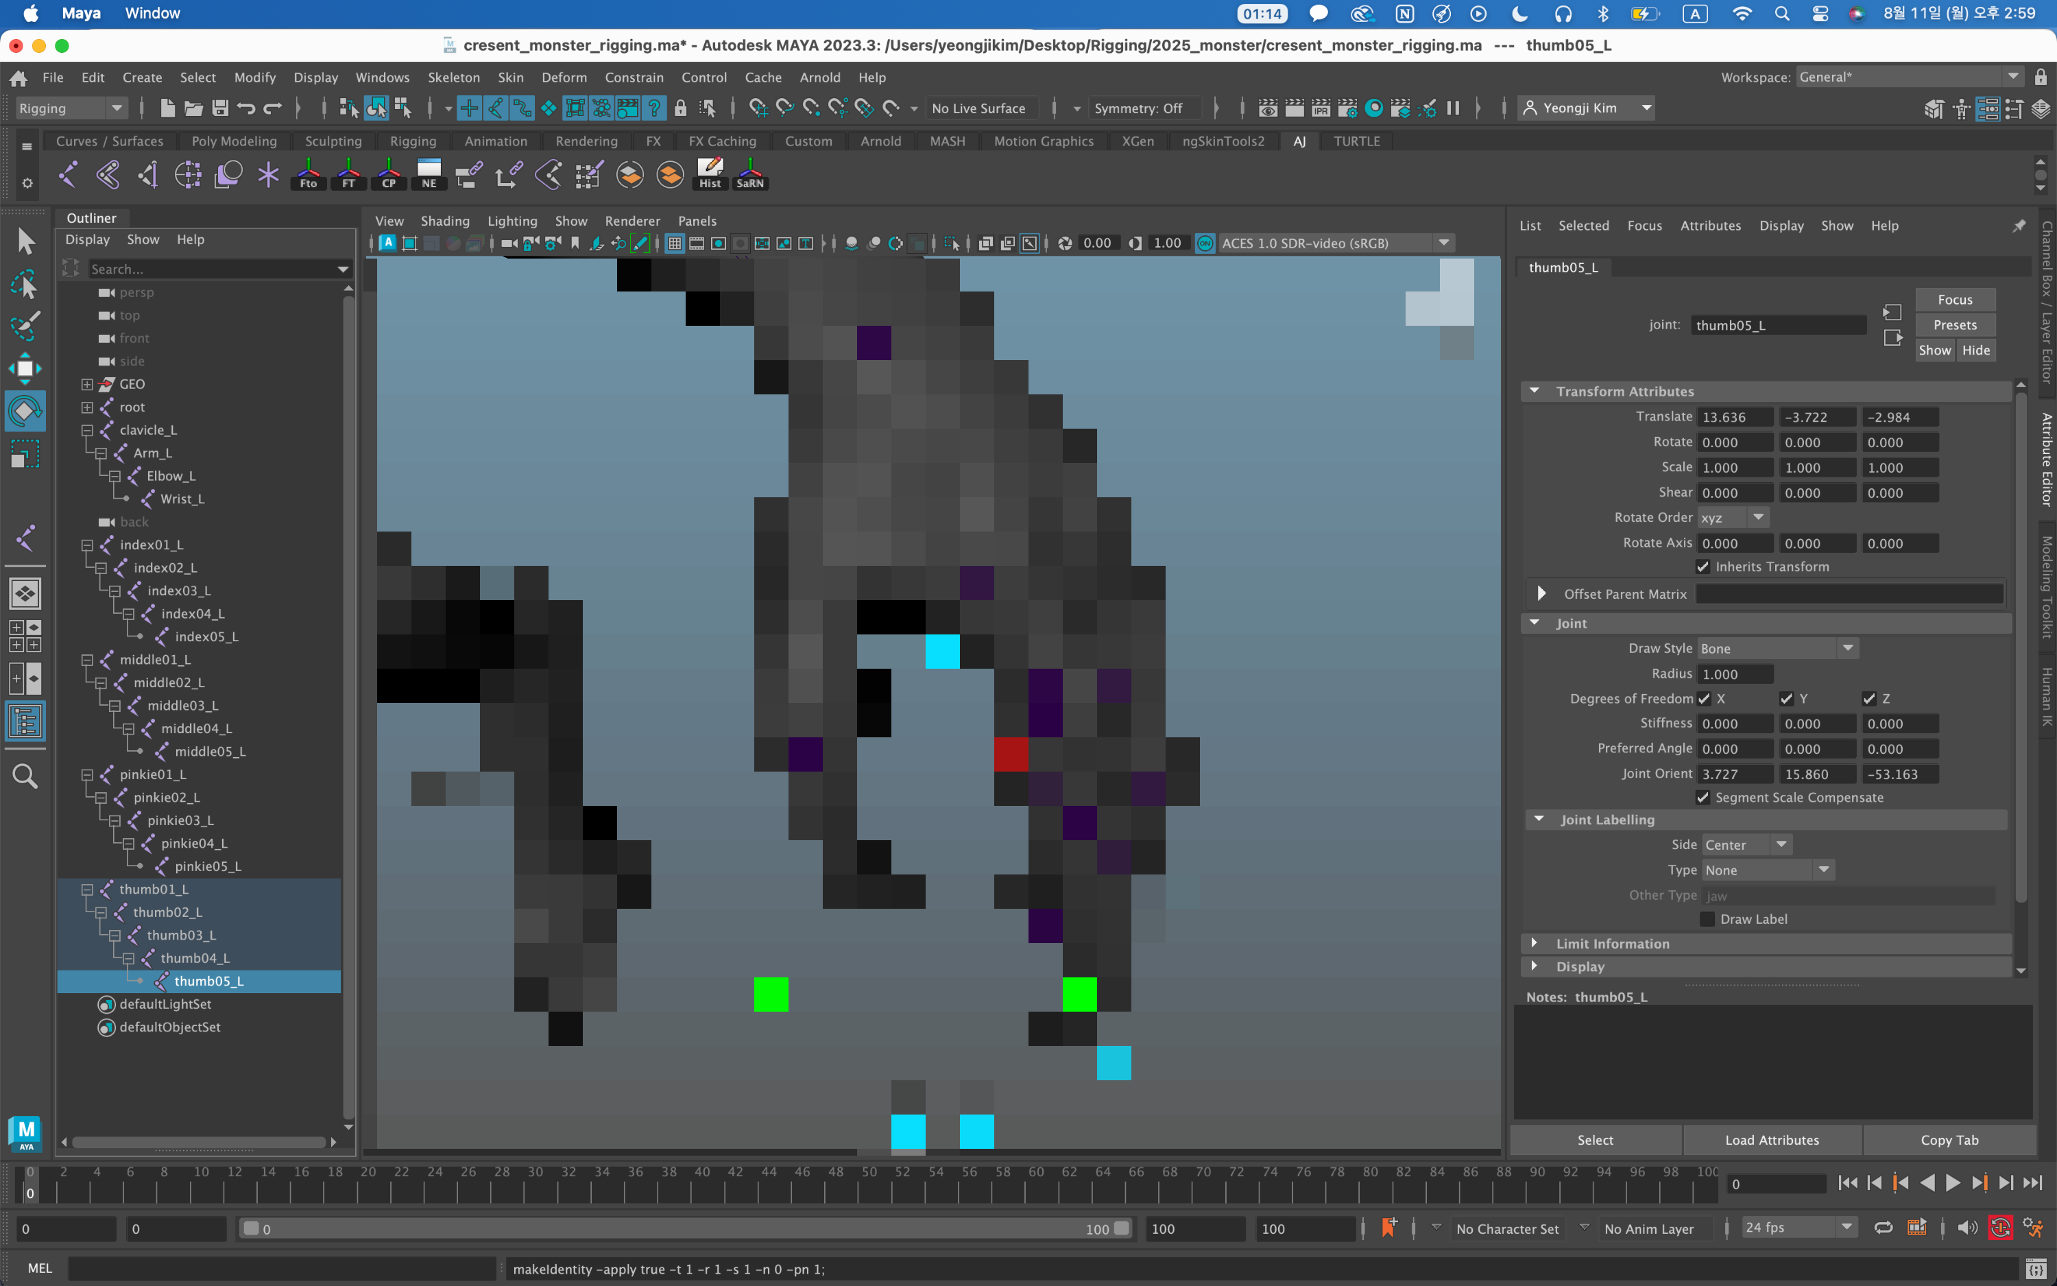Click the Presets button

(1954, 325)
